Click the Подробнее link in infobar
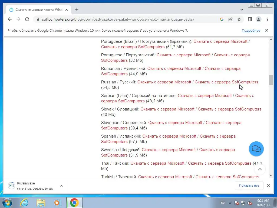This screenshot has width=277, height=208. click(251, 30)
